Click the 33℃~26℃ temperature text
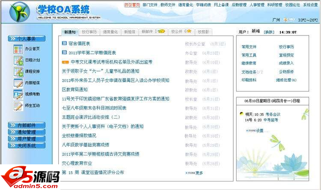Screen dimensions: 321x190 (308, 20)
